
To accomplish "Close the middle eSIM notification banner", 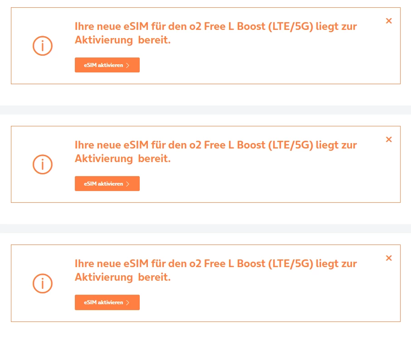I will (389, 139).
